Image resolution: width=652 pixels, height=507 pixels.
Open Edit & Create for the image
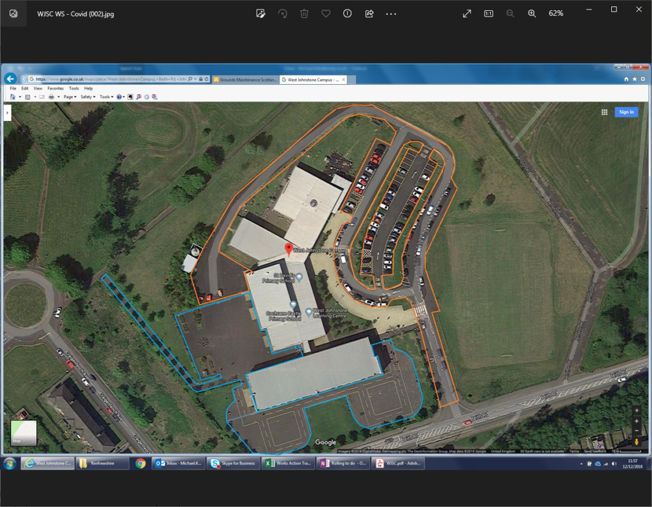(260, 13)
